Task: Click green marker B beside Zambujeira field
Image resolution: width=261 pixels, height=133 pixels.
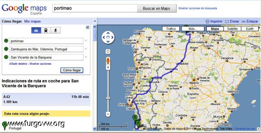Action: point(6,49)
